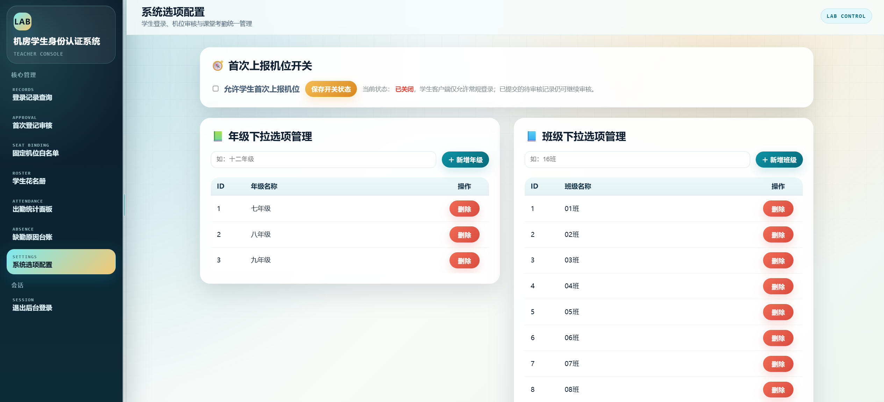The height and width of the screenshot is (402, 884).
Task: Click the 班级名称 column header
Action: [x=578, y=186]
